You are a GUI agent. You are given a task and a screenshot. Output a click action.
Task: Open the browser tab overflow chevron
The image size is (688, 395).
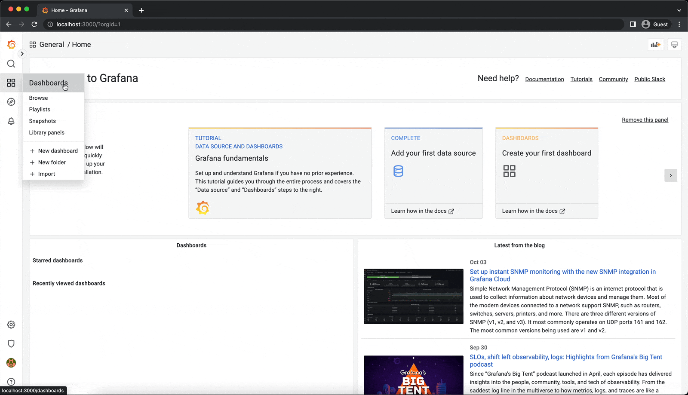click(x=679, y=10)
